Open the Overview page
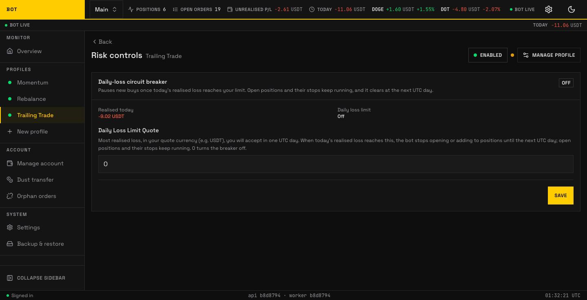This screenshot has width=587, height=300. 42,51
